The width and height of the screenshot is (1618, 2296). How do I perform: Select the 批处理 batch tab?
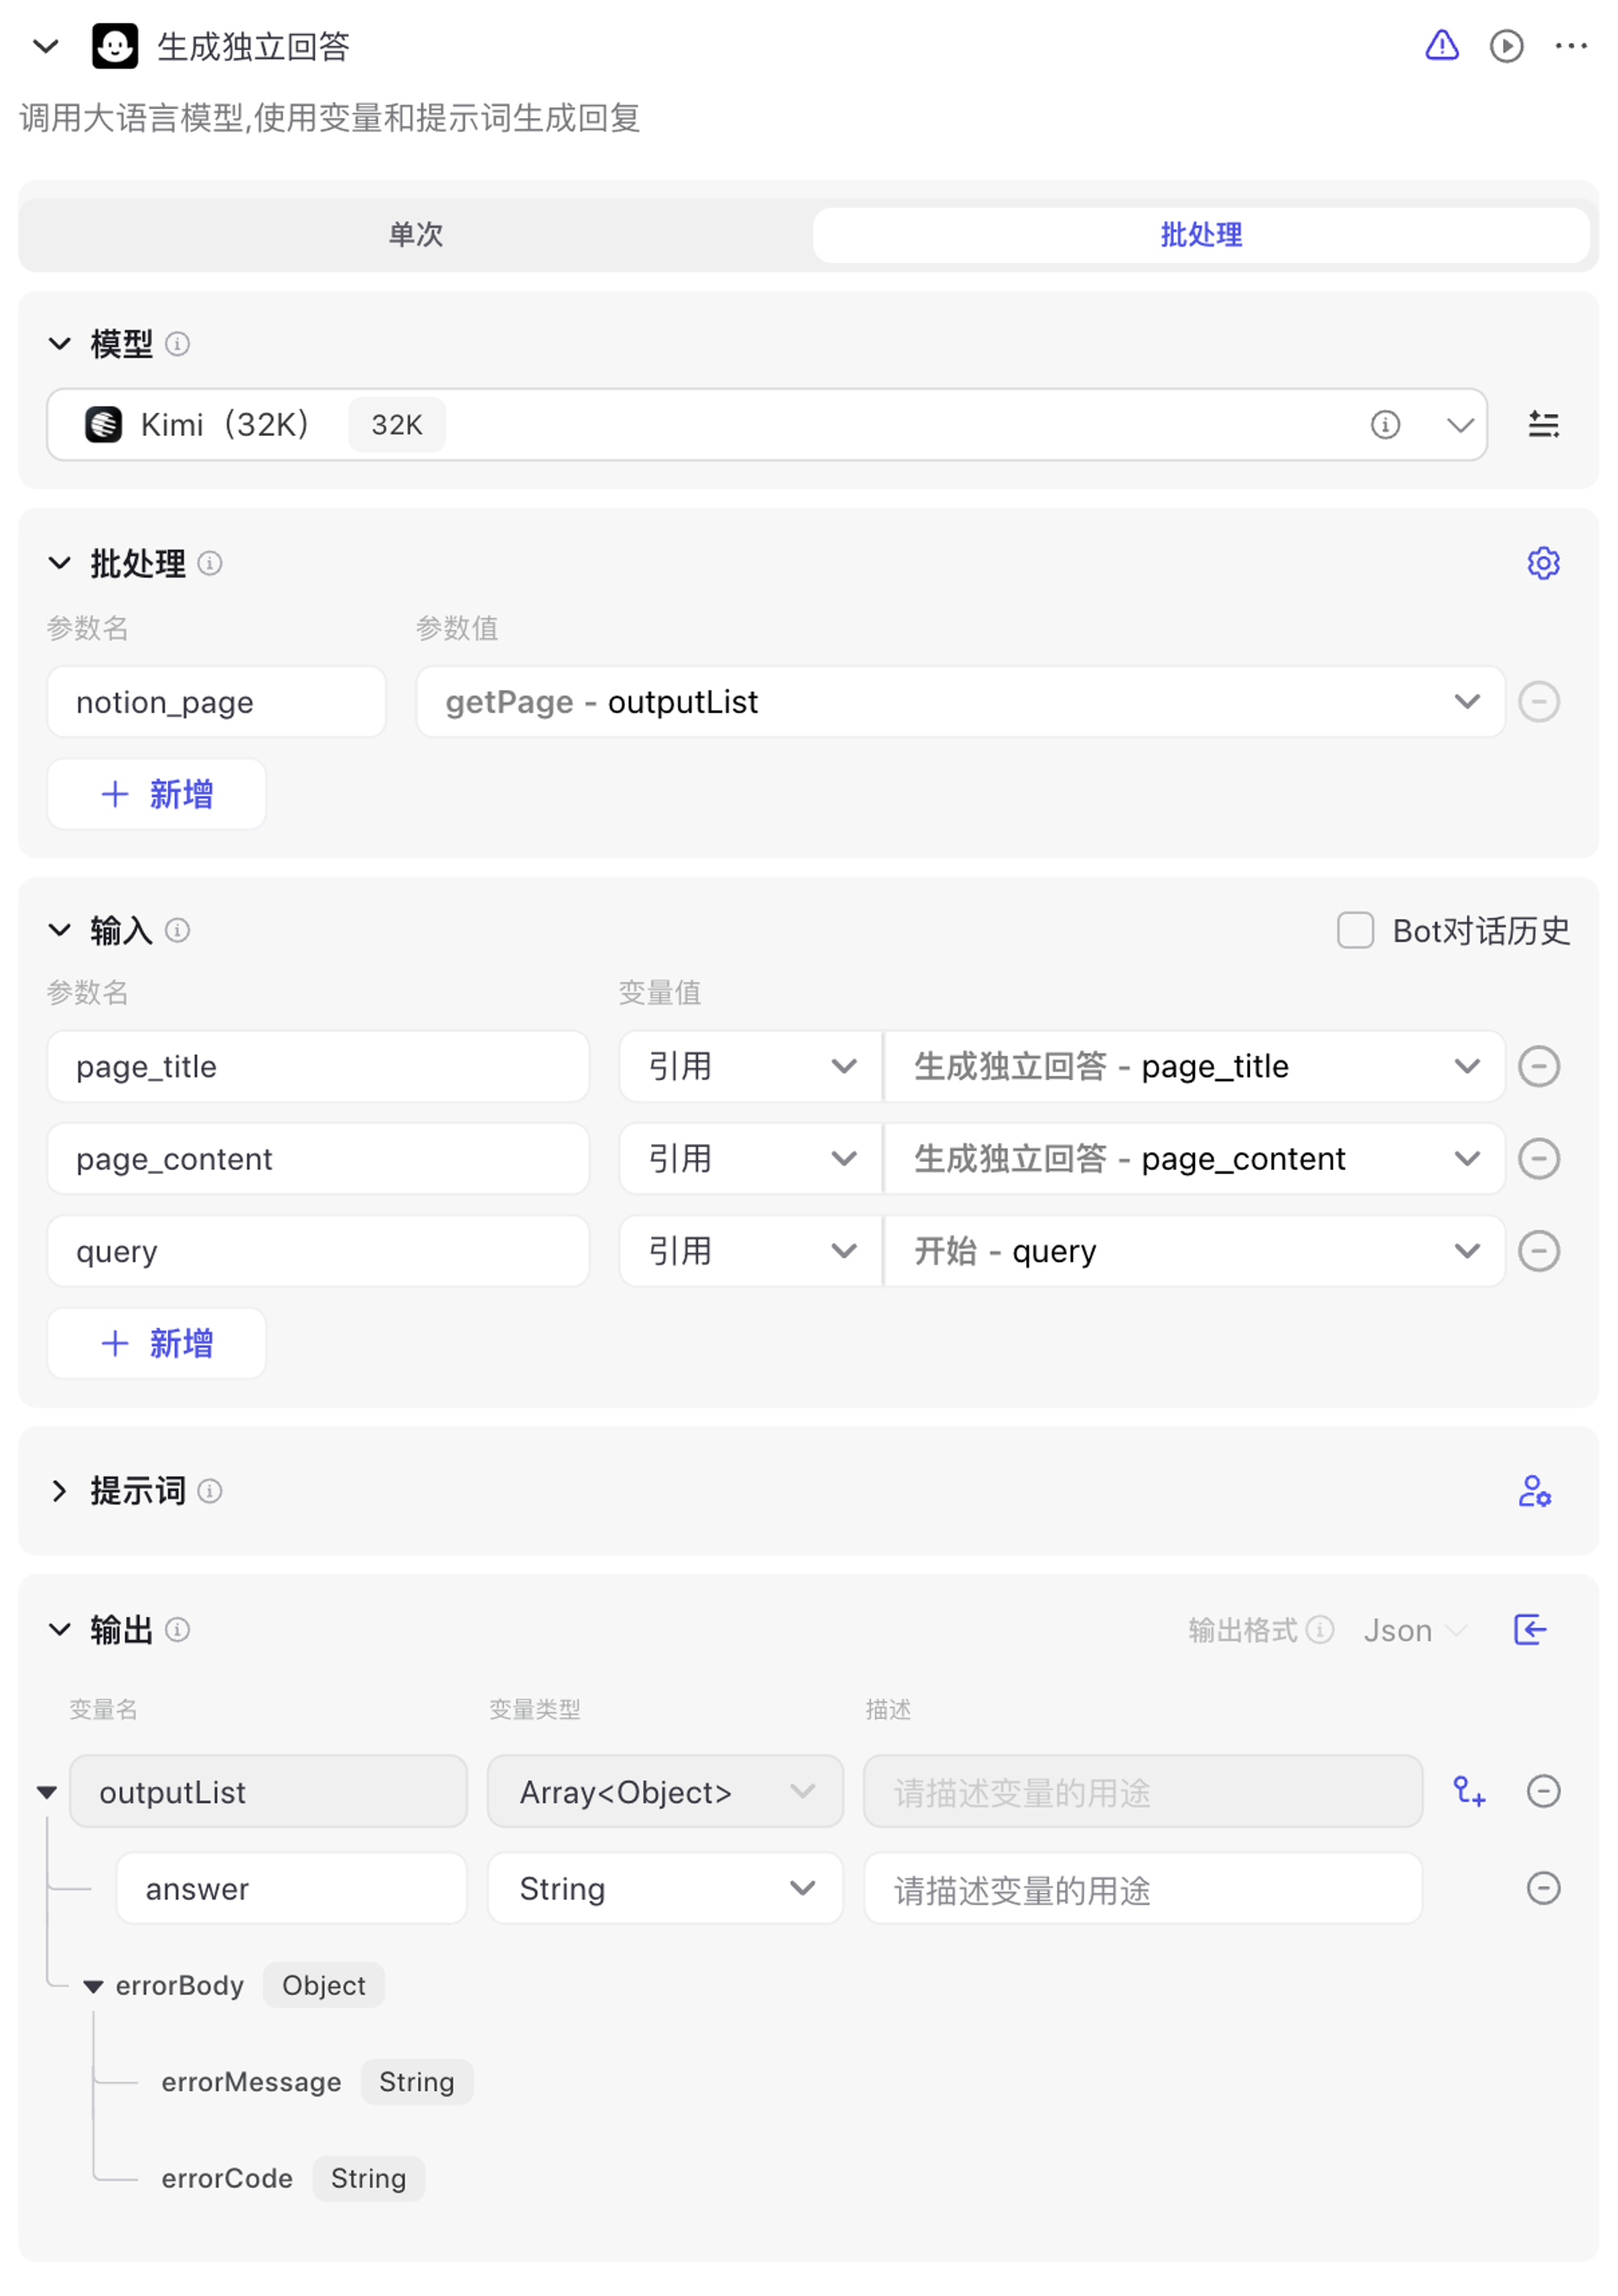click(x=1201, y=235)
